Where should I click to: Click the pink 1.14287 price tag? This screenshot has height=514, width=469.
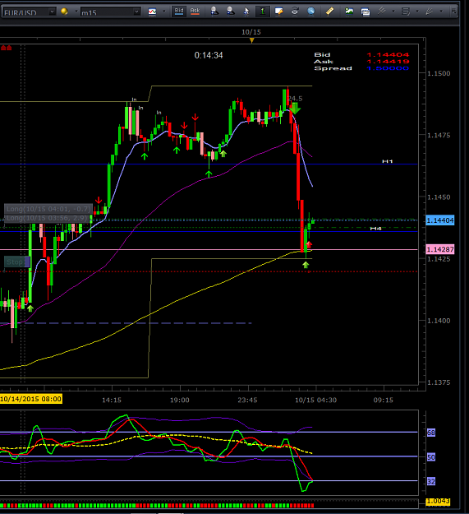click(x=440, y=249)
